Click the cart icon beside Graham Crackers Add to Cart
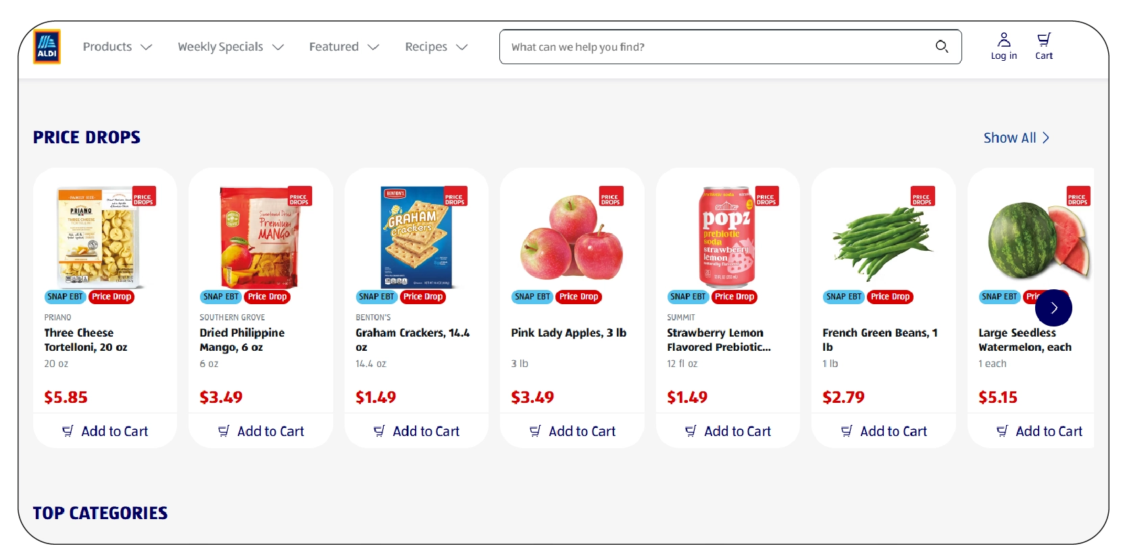Viewport: 1125px width, 559px height. [x=380, y=431]
